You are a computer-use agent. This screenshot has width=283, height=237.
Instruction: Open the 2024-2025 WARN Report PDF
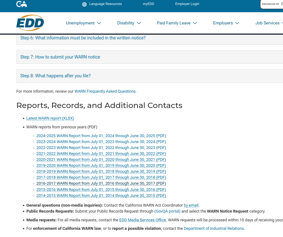click(x=101, y=136)
